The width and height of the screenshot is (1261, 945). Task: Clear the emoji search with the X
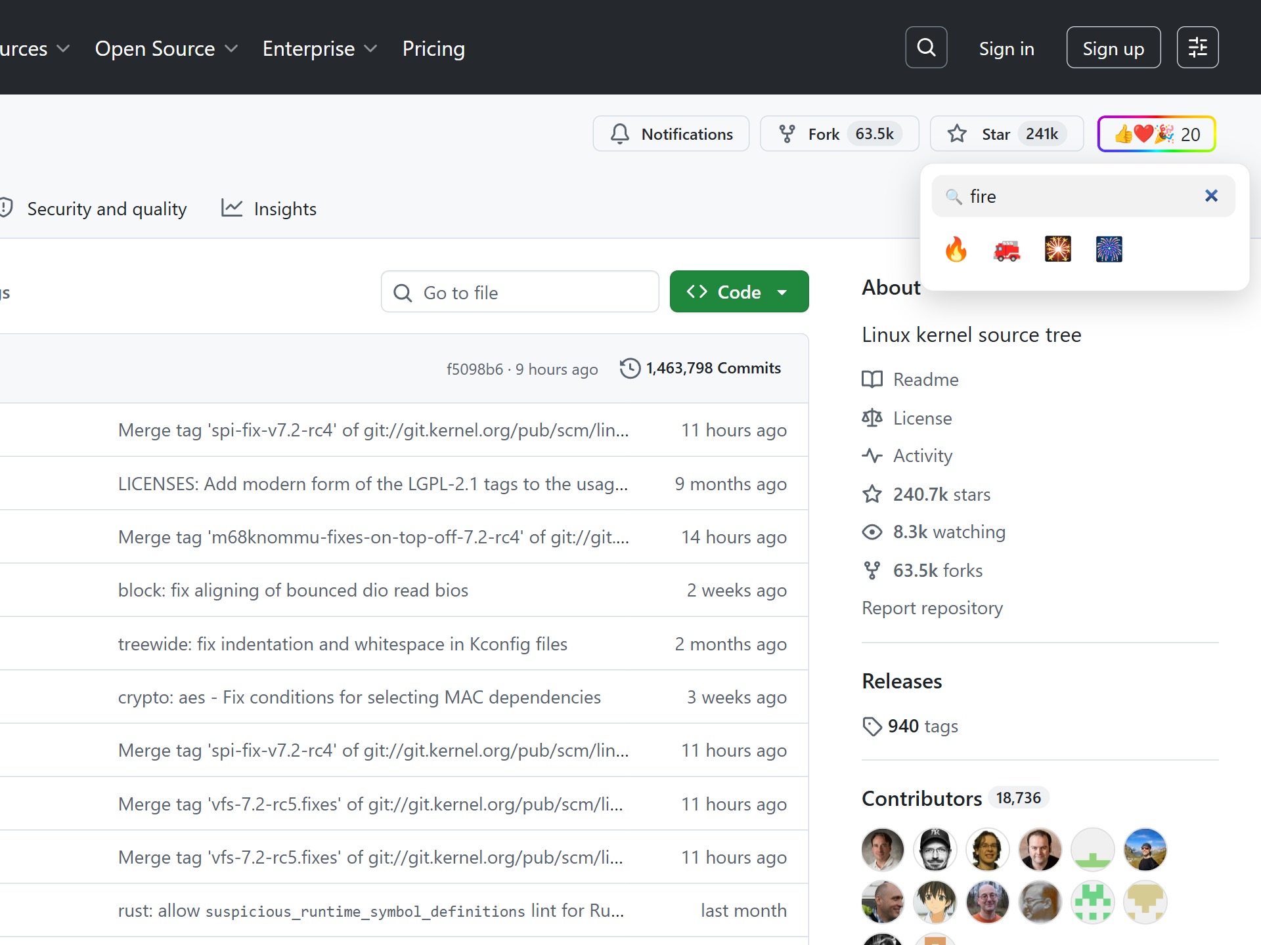[1211, 196]
